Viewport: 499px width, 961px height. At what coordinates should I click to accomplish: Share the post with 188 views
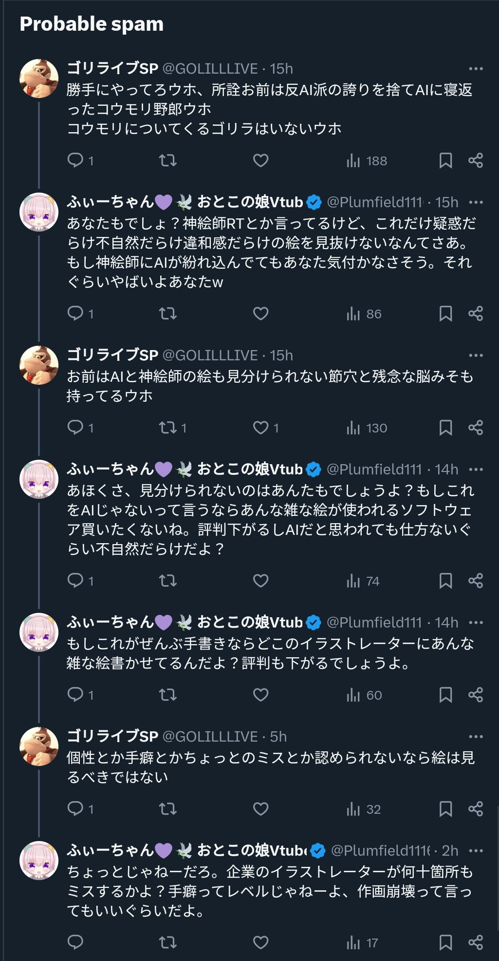(475, 160)
